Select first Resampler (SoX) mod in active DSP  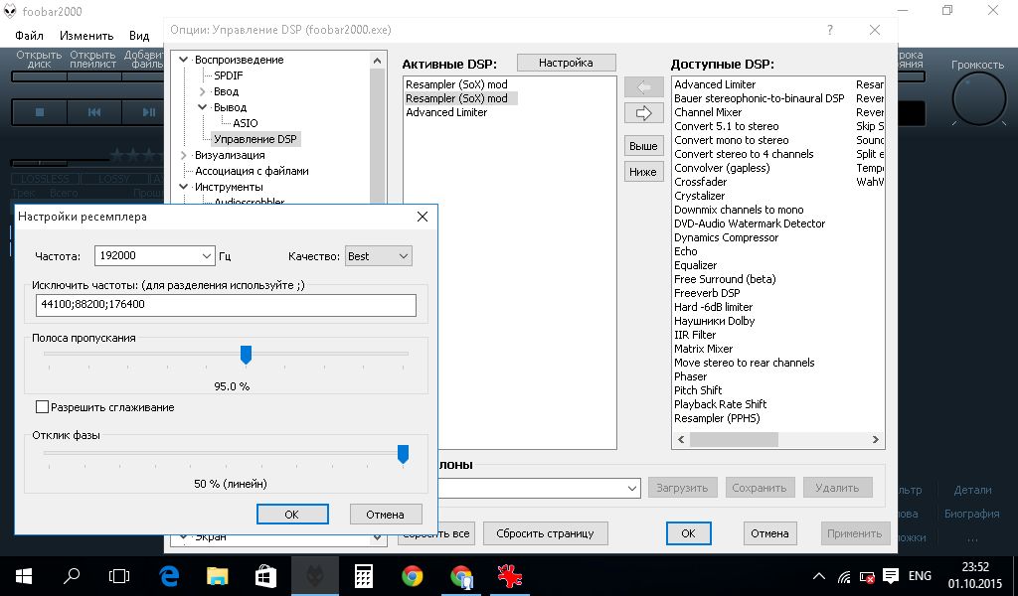(456, 84)
